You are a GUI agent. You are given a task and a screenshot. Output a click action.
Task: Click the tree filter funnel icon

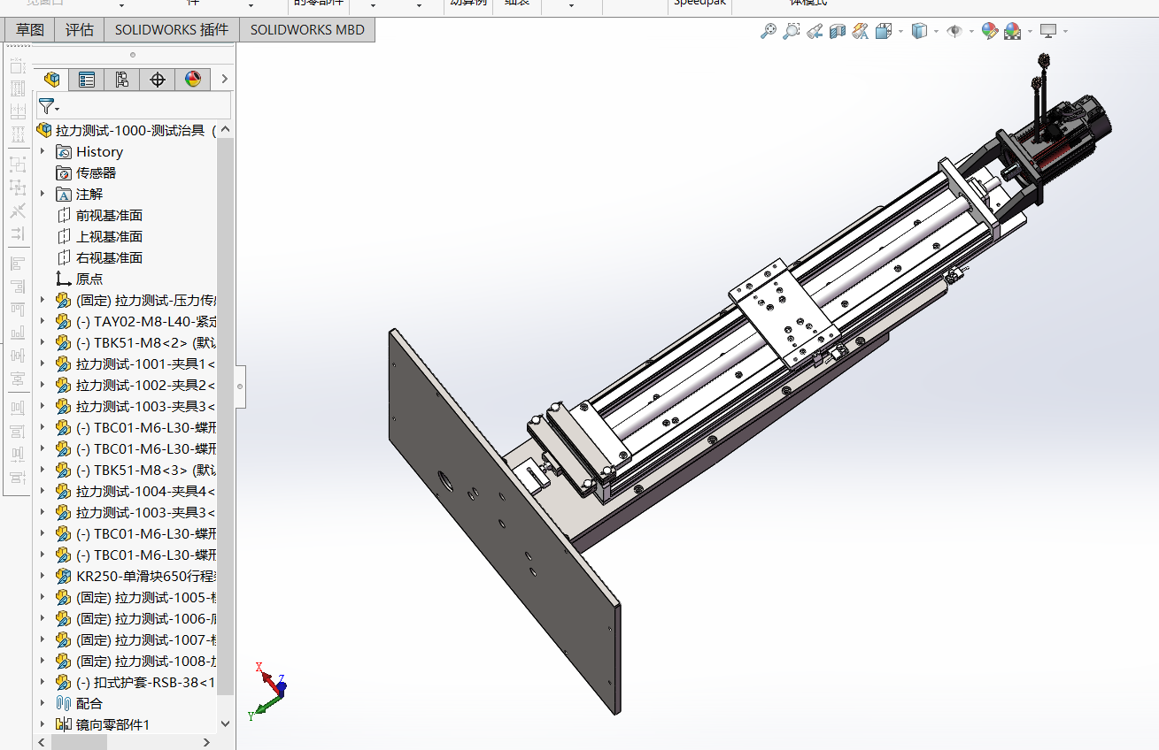48,107
